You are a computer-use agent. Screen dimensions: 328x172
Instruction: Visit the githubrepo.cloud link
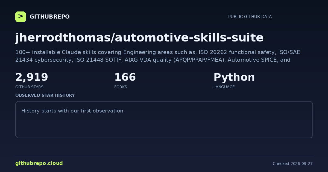(39, 163)
